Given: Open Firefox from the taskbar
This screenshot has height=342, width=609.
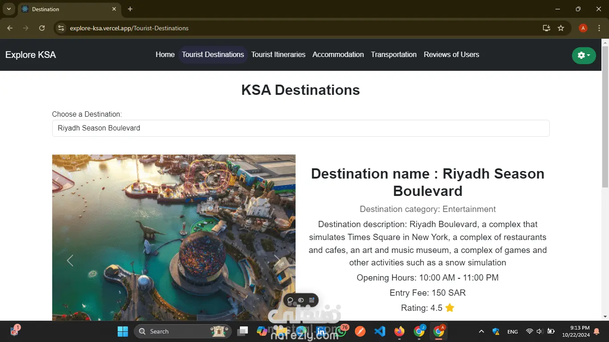Looking at the screenshot, I should 399,331.
